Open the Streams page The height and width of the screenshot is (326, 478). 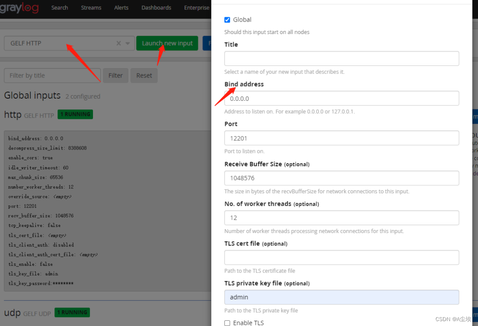point(91,8)
